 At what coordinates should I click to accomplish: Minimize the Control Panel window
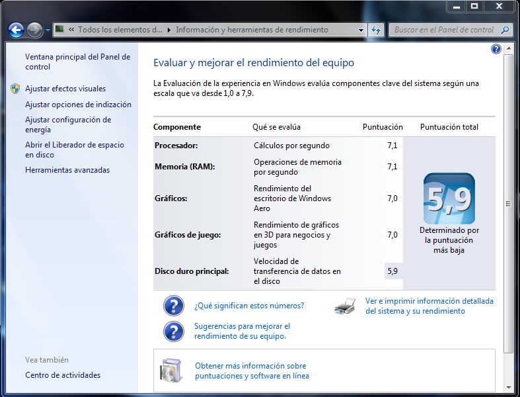pyautogui.click(x=457, y=7)
